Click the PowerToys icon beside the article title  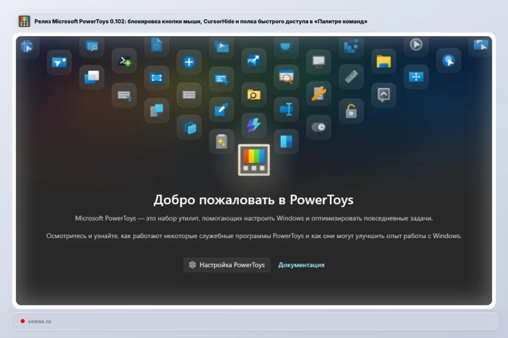25,21
